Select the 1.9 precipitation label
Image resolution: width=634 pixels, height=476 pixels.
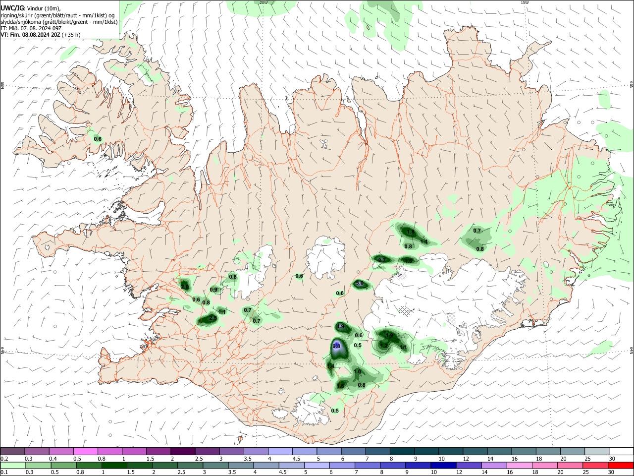pos(389,335)
